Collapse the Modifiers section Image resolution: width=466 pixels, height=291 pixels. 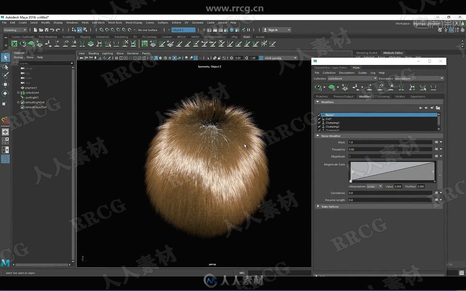[x=317, y=102]
